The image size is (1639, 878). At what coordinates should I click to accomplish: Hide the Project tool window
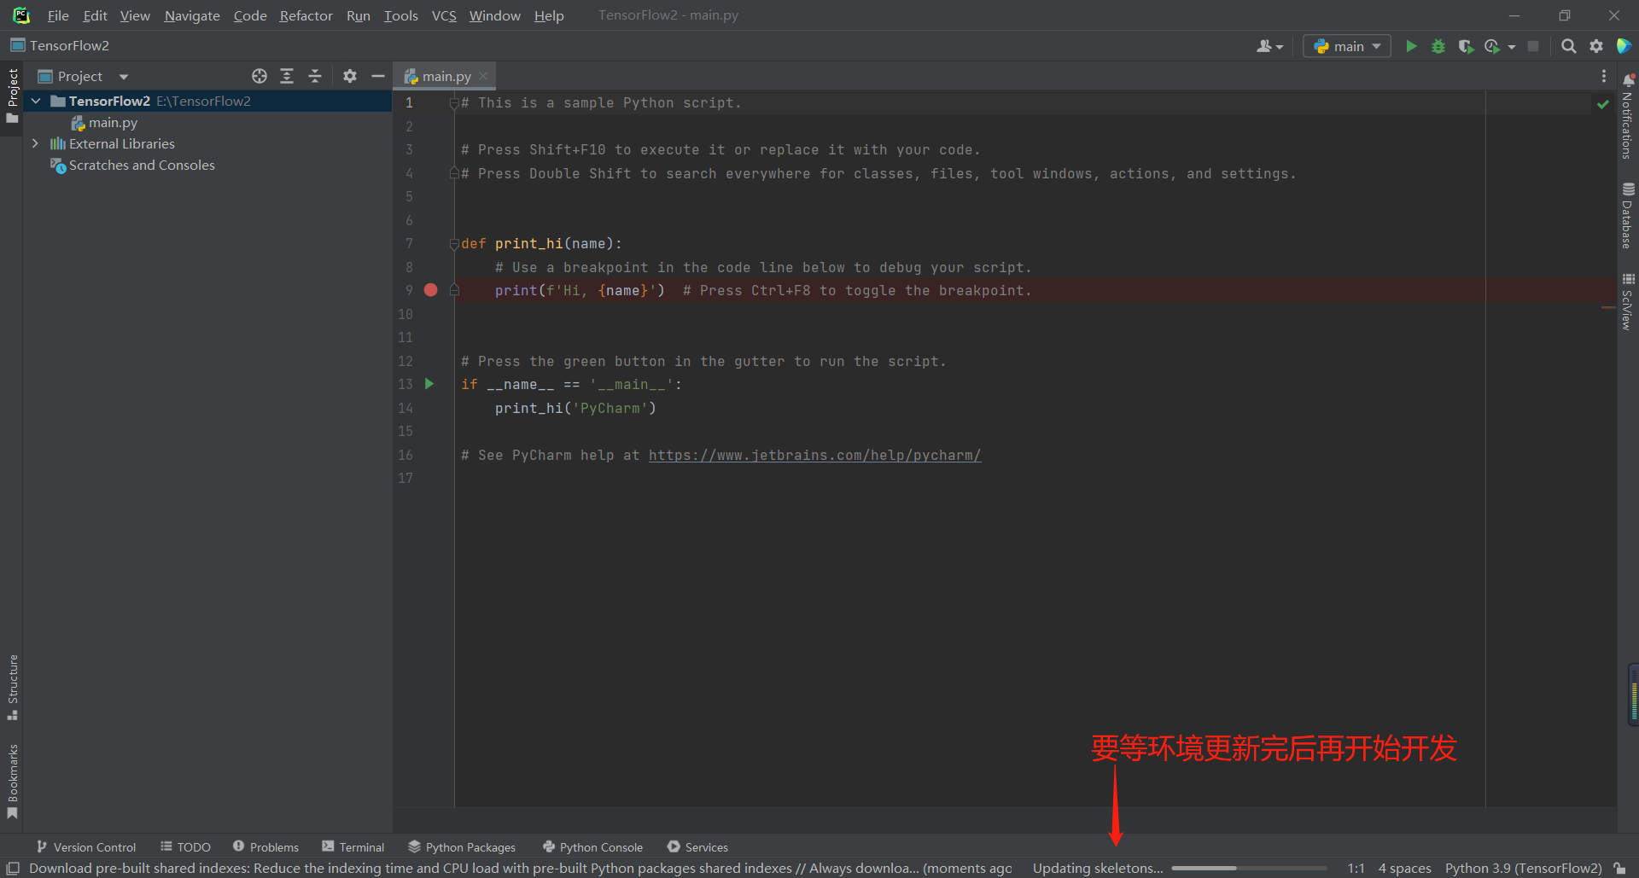point(378,76)
